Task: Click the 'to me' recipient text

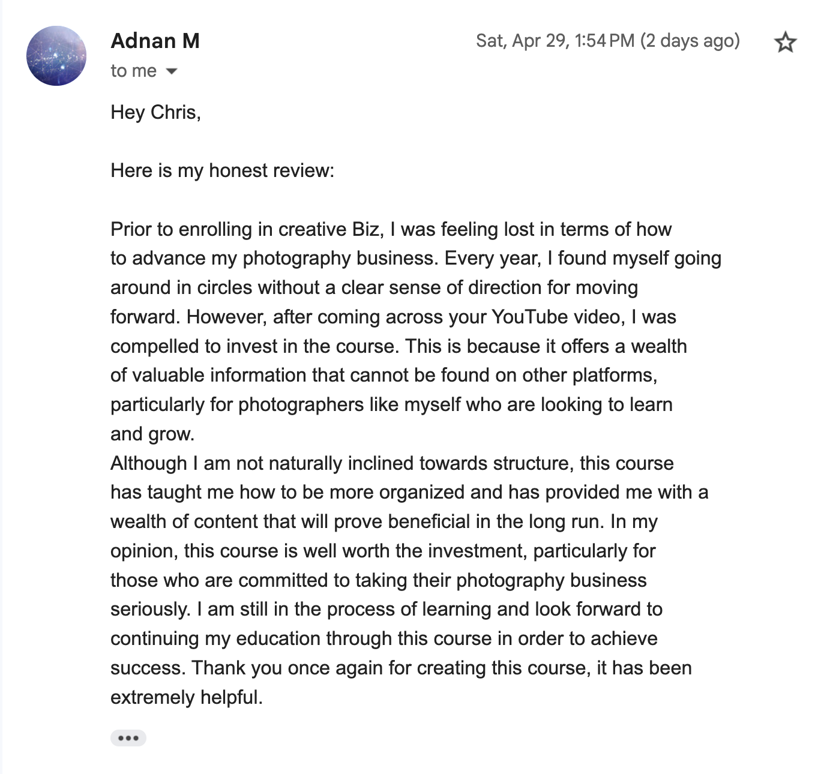Action: (x=133, y=71)
